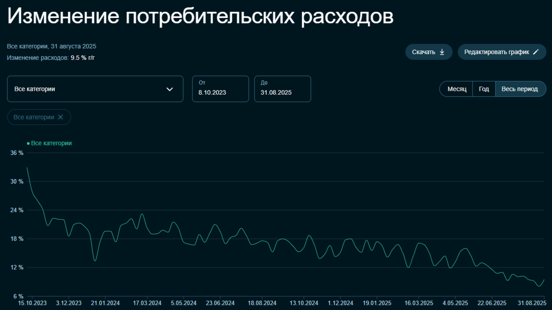Click the '9.5 % г/г' value
Viewport: 552px width, 310px height.
click(82, 58)
